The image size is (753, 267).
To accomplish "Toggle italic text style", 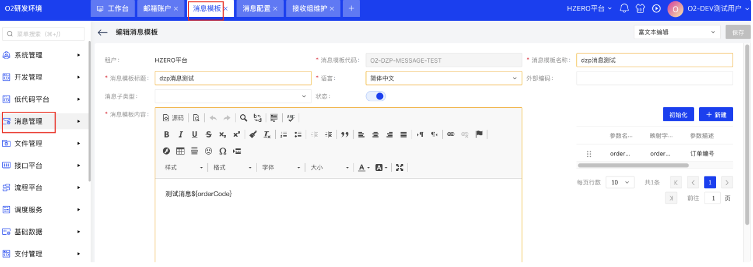I will 181,135.
